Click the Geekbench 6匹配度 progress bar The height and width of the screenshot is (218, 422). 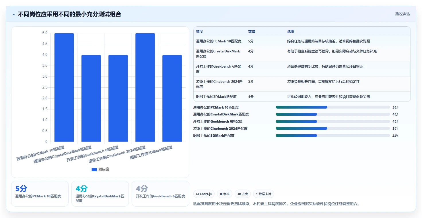(333, 121)
